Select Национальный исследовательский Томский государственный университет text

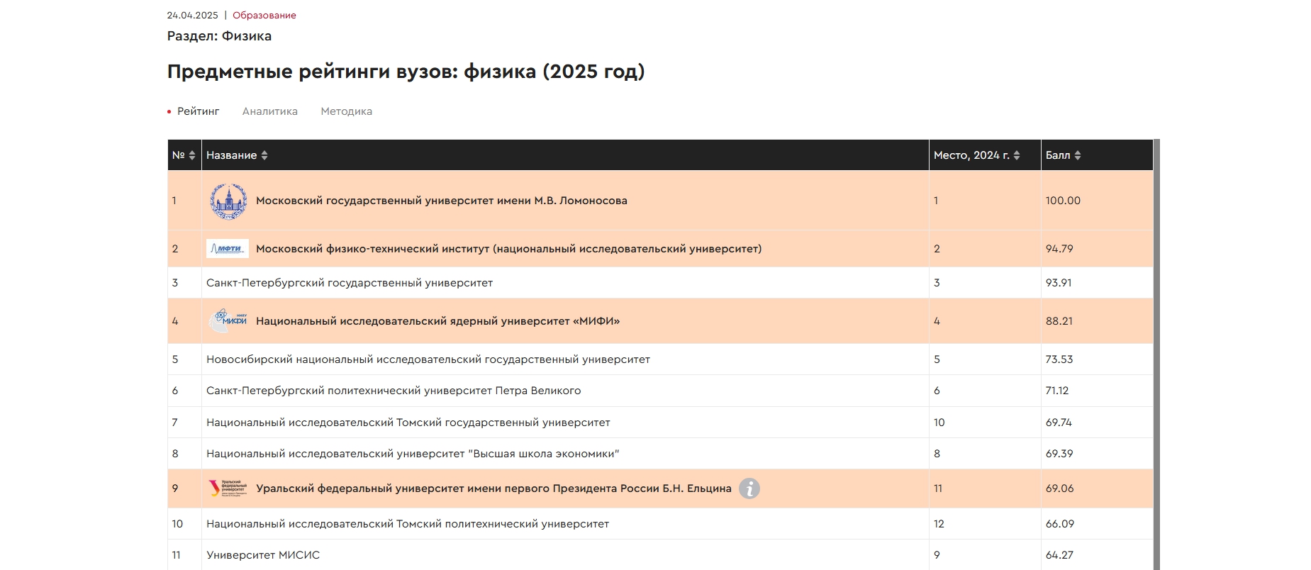point(408,423)
